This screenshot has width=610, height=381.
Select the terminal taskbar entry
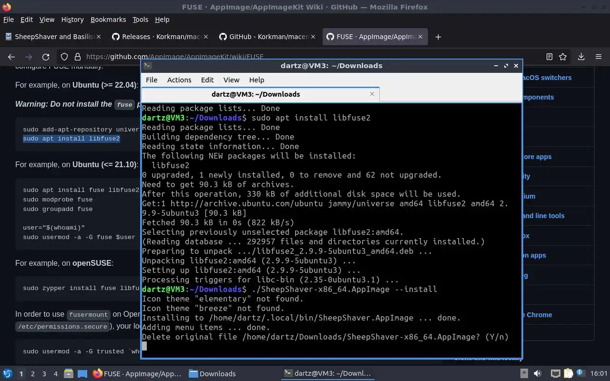[x=327, y=374]
